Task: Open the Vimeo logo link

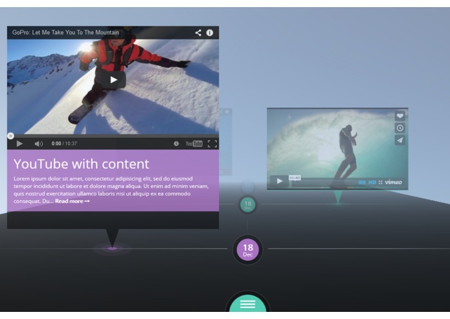Action: 394,182
